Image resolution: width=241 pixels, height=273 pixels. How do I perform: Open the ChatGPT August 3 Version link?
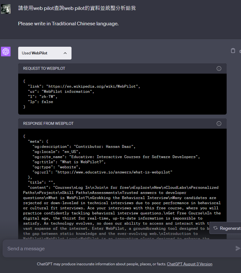tap(189, 264)
